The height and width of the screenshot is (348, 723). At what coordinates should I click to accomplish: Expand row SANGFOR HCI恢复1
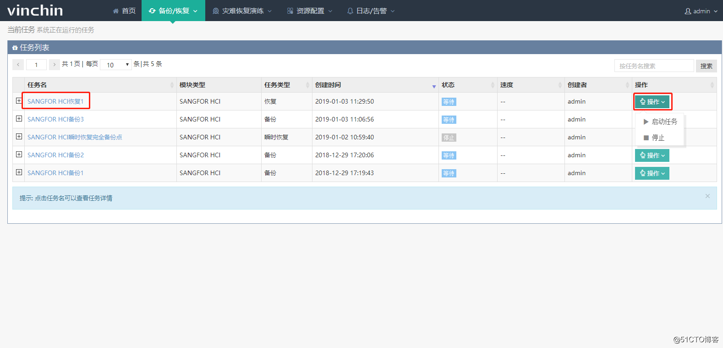[x=19, y=100]
